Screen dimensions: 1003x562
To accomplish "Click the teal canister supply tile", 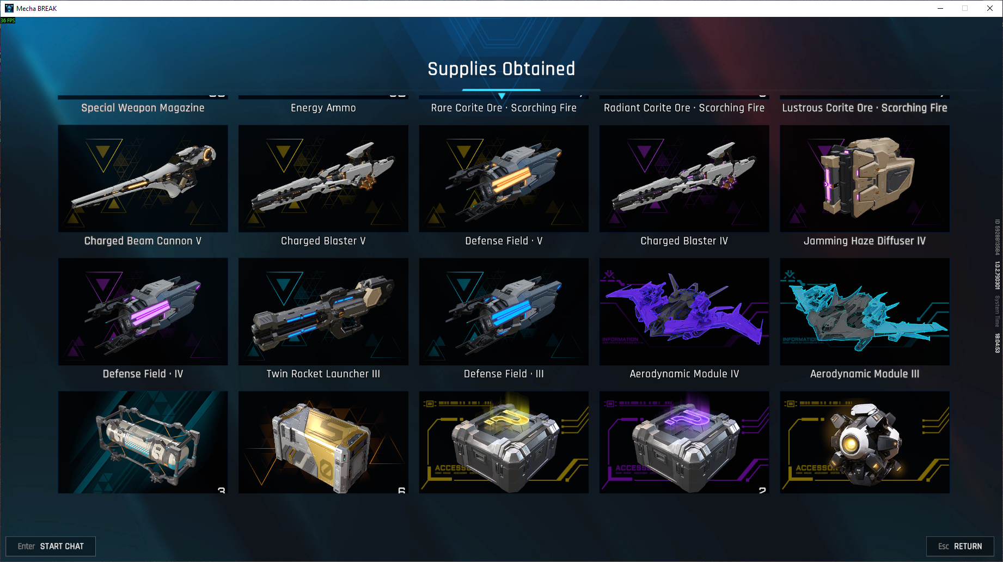I will [143, 442].
